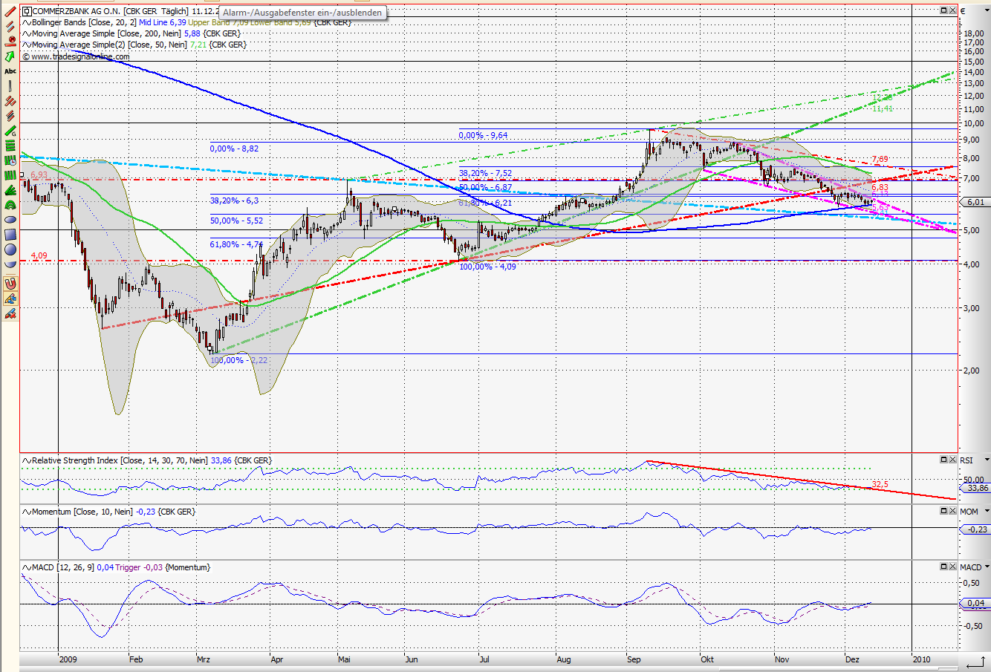Screen dimensions: 991x672
Task: Maximize the Momentum subchart panel
Action: [x=943, y=510]
